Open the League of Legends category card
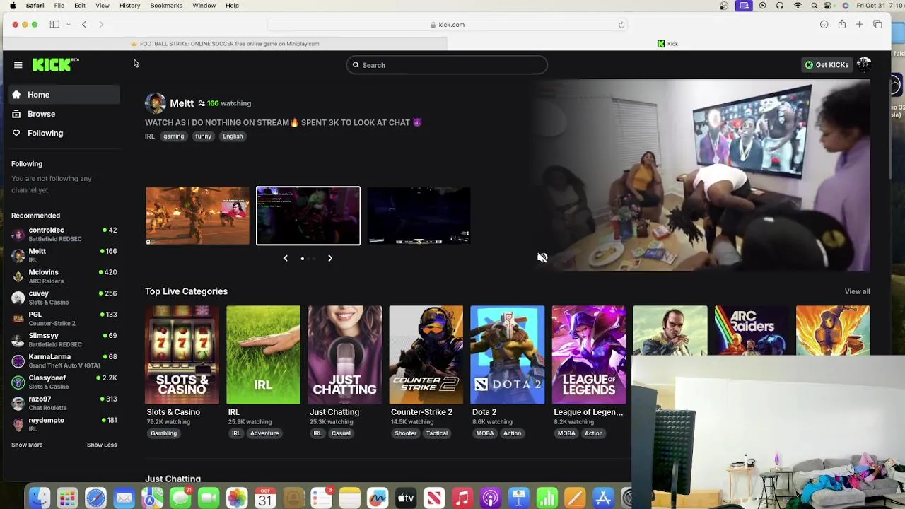Viewport: 905px width, 509px height. point(588,355)
